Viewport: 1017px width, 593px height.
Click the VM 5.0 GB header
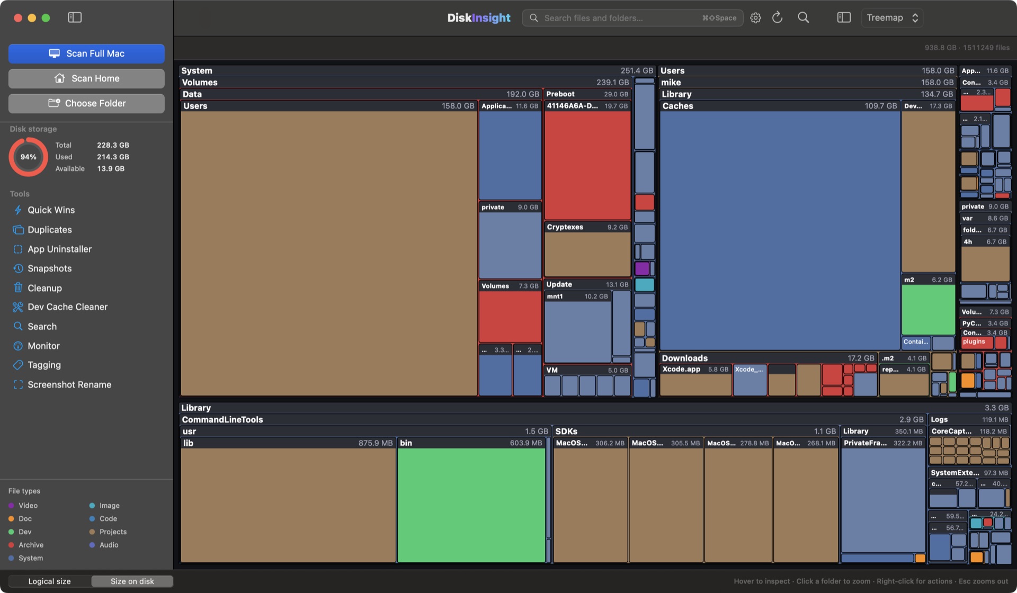pos(587,370)
